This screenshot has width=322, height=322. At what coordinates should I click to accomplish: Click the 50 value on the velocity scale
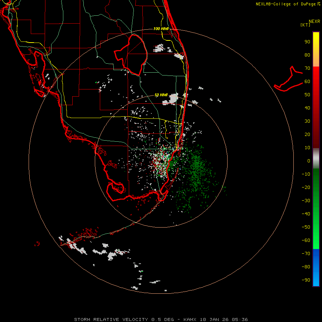click(307, 95)
